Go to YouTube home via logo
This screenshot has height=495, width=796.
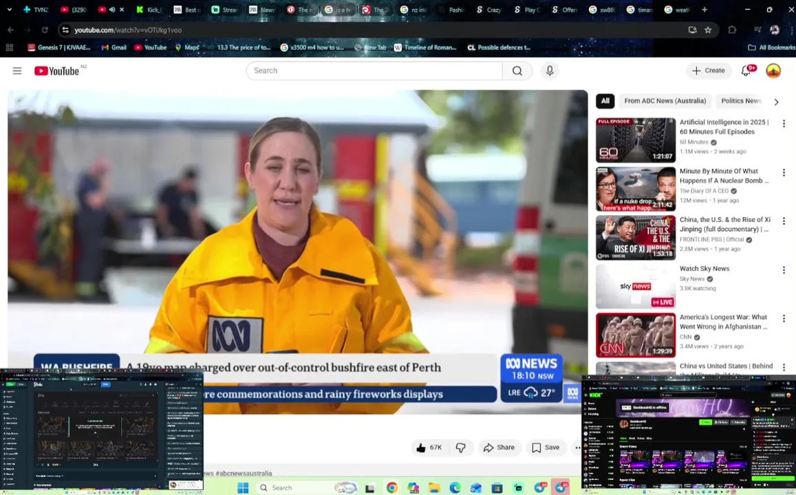point(56,71)
